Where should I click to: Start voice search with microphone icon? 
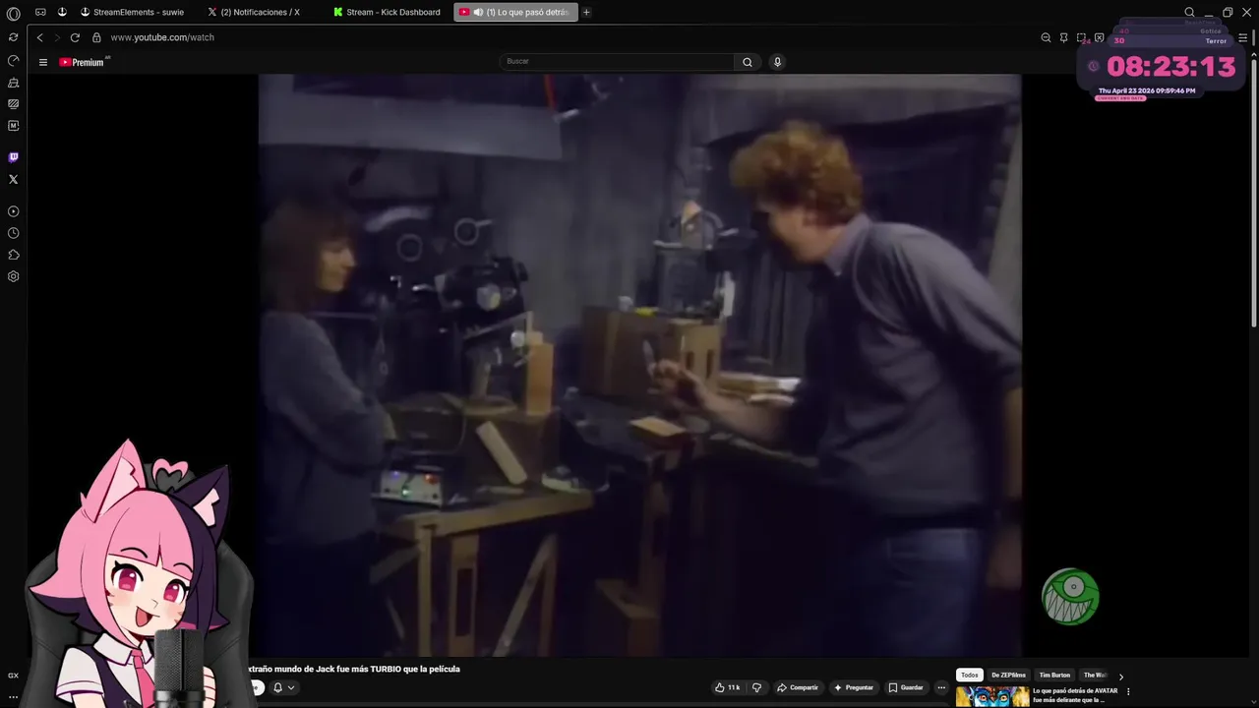(x=777, y=62)
